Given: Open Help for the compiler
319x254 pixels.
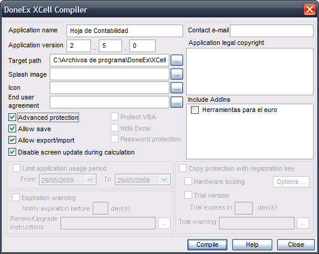Looking at the screenshot, I should point(252,244).
